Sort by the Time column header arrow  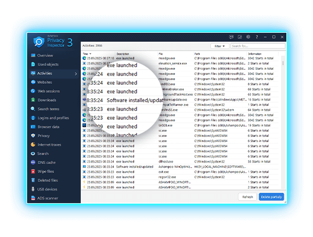tap(91, 54)
